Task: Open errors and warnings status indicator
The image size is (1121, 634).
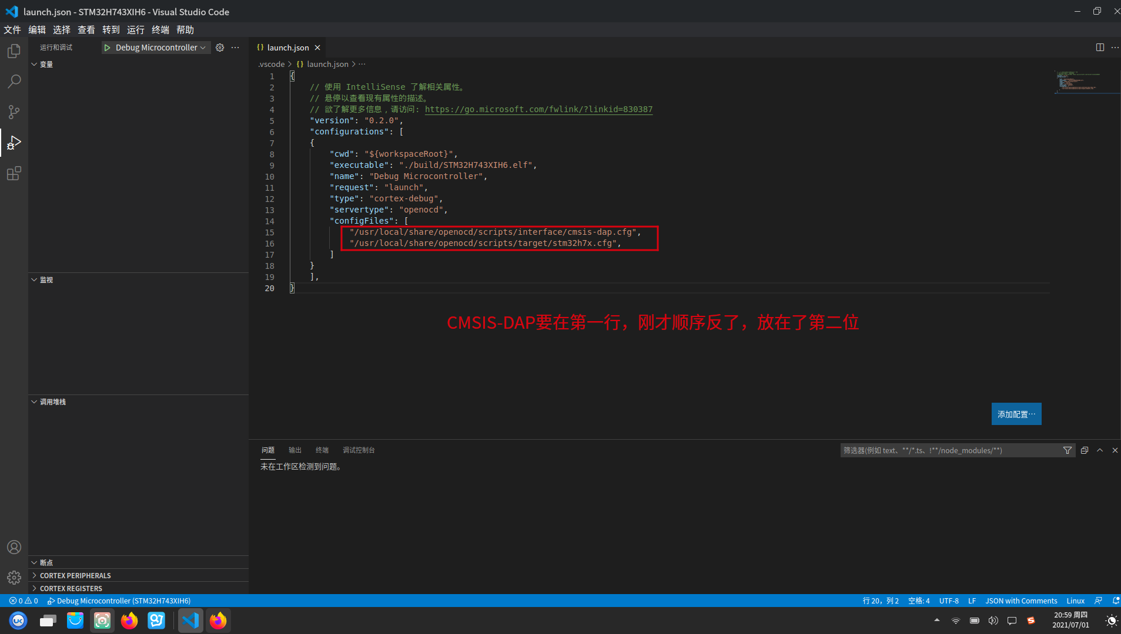Action: (x=24, y=601)
